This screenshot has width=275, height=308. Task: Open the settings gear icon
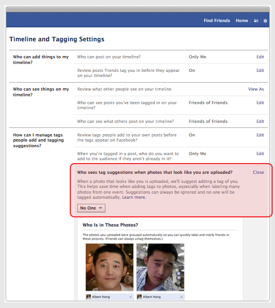pos(265,20)
